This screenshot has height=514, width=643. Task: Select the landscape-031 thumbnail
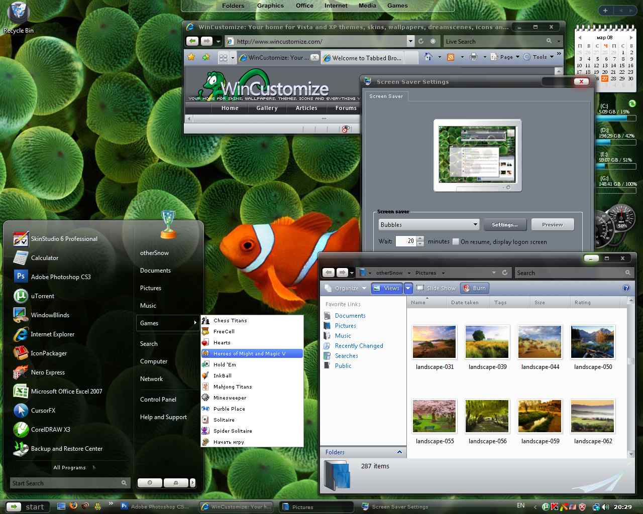coord(435,342)
